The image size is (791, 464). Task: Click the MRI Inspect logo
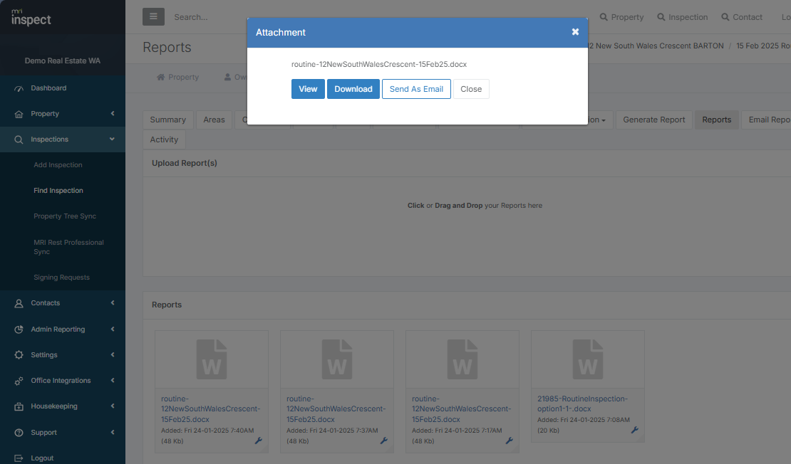[x=31, y=17]
